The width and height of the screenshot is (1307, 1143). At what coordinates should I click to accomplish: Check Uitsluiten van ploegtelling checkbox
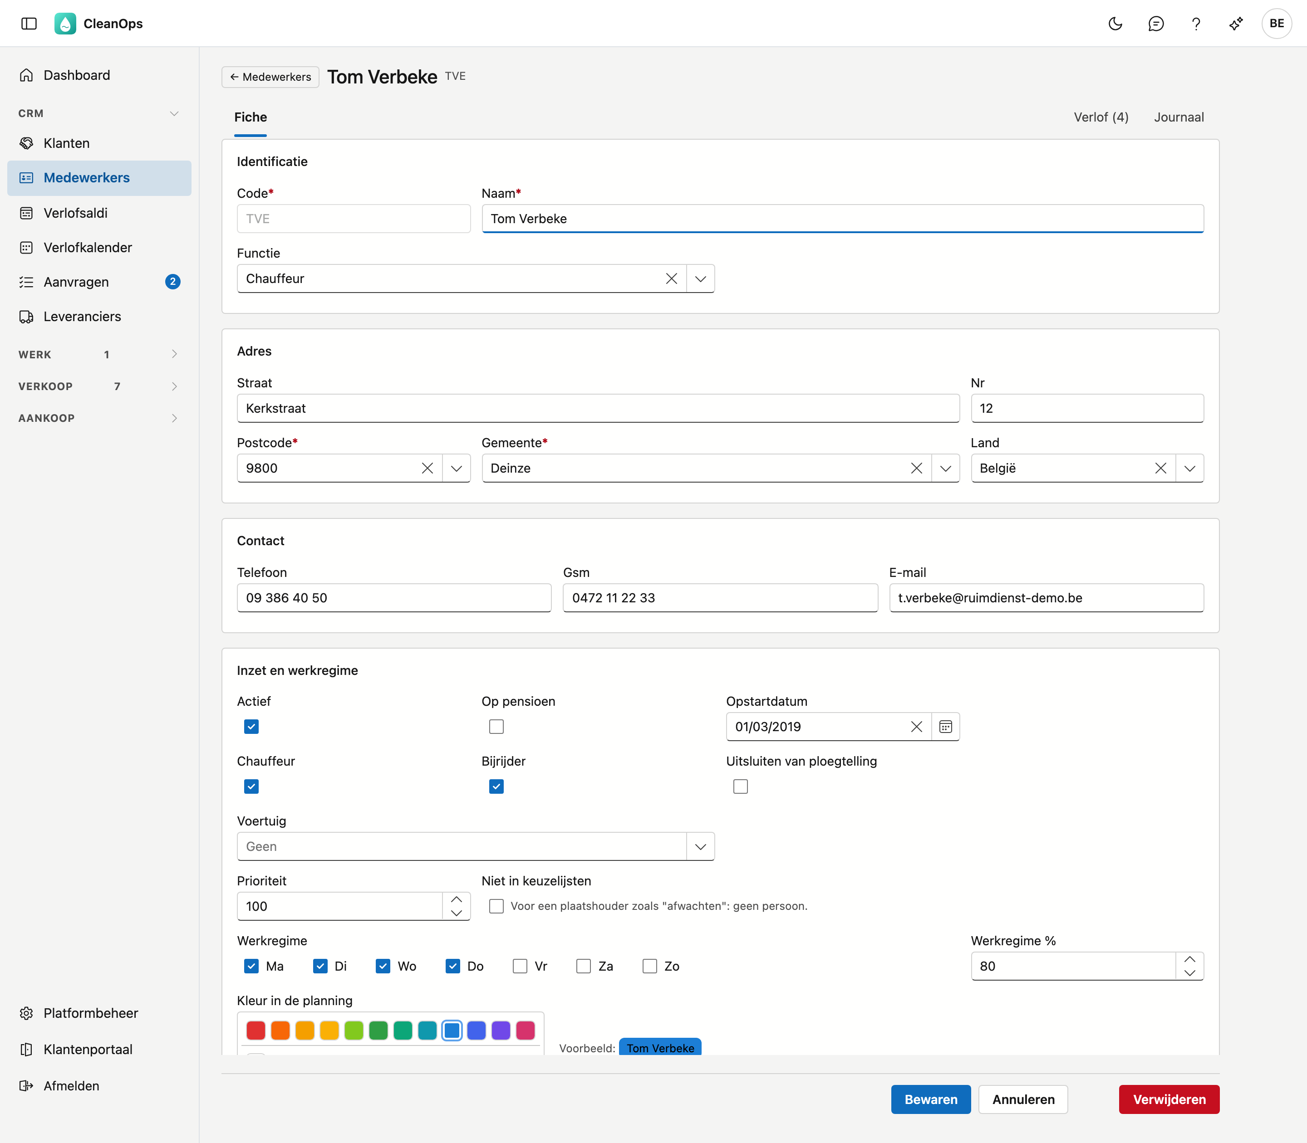740,786
